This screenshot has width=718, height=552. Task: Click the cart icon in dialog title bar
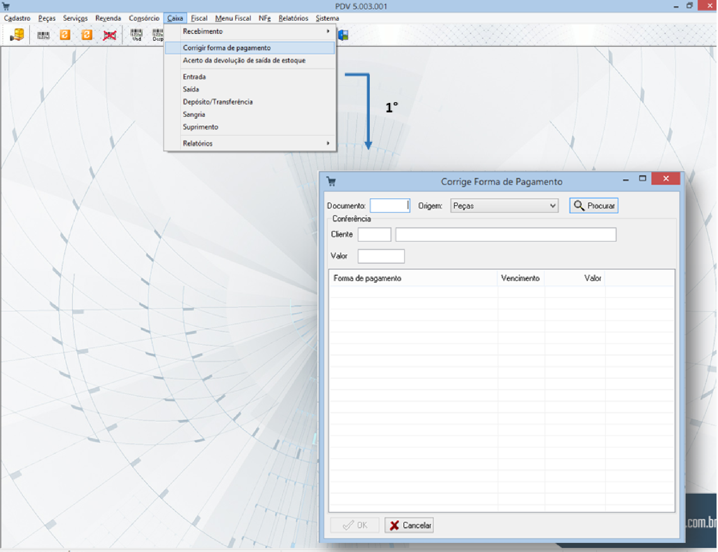(x=331, y=181)
